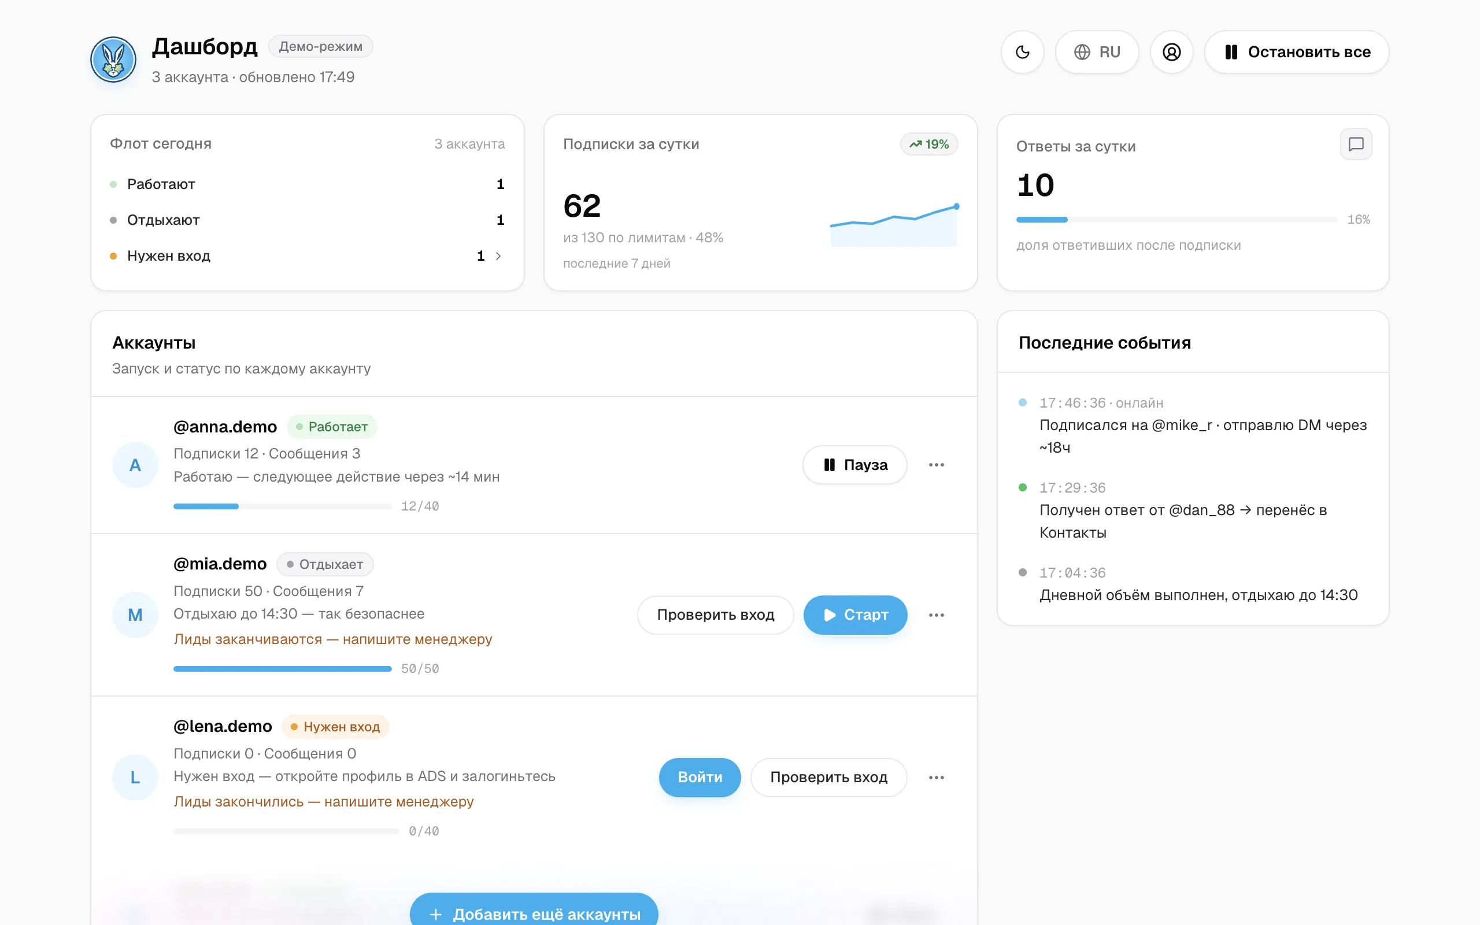Select the Работают fleet row
The height and width of the screenshot is (925, 1480).
click(307, 184)
